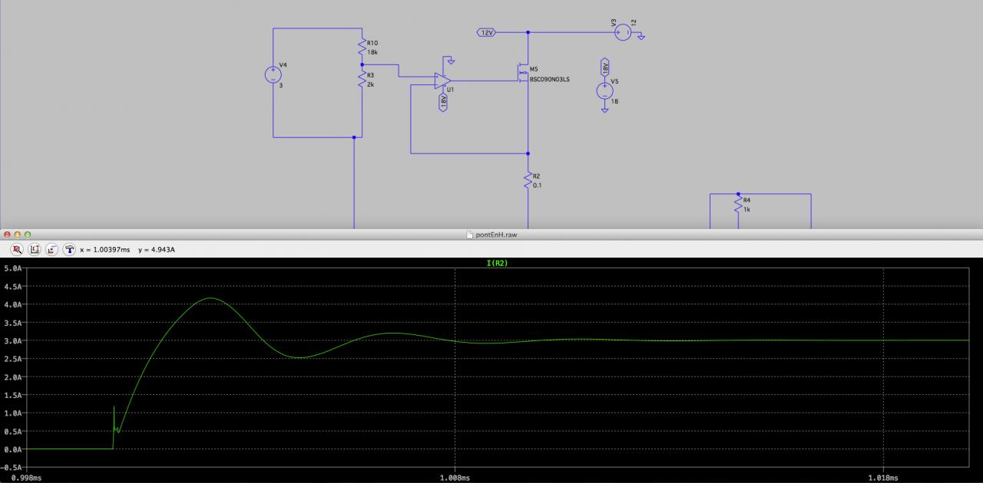Viewport: 983px width, 483px height.
Task: Click the 18V net flag above V5
Action: pos(605,67)
